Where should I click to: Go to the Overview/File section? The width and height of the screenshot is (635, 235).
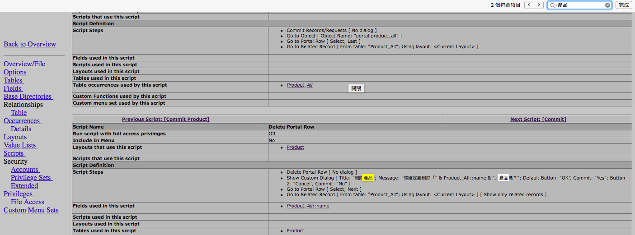coord(24,64)
